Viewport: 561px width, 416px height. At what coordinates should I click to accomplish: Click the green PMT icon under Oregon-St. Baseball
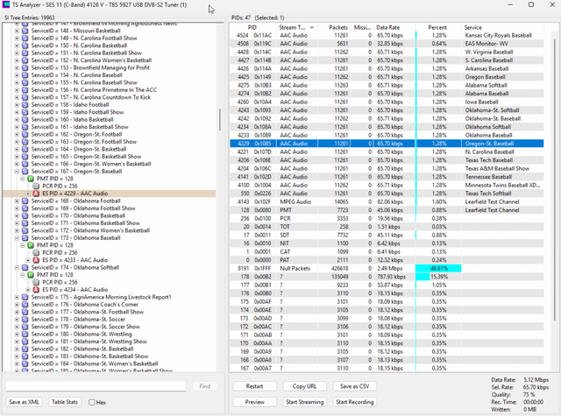coord(31,179)
